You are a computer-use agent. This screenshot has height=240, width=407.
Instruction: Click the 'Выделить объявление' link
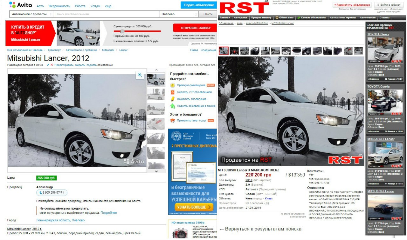192,99
